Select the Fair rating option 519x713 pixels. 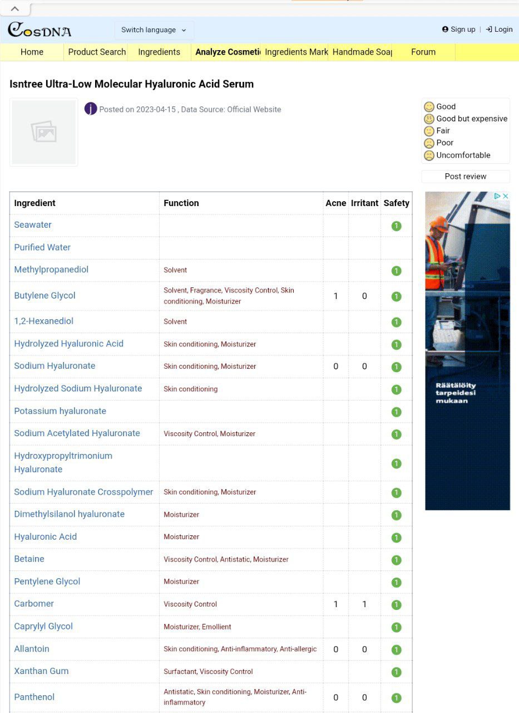click(443, 131)
